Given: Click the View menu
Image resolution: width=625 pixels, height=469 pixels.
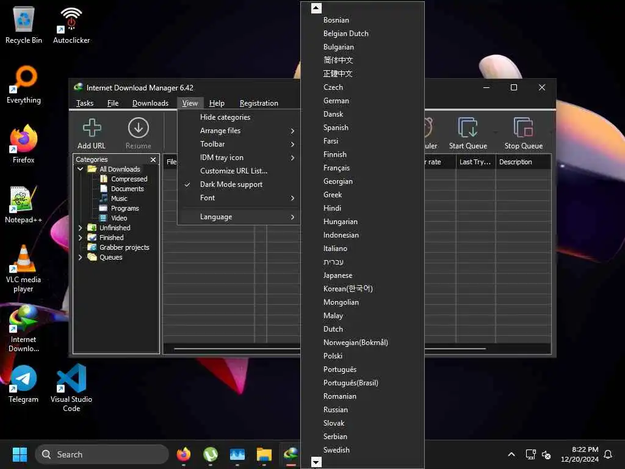Looking at the screenshot, I should pos(190,103).
